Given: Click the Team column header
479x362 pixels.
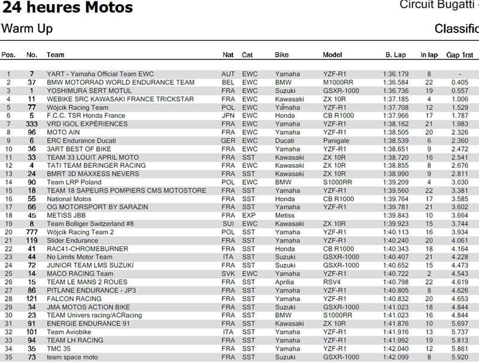Looking at the screenshot, I should (56, 55).
